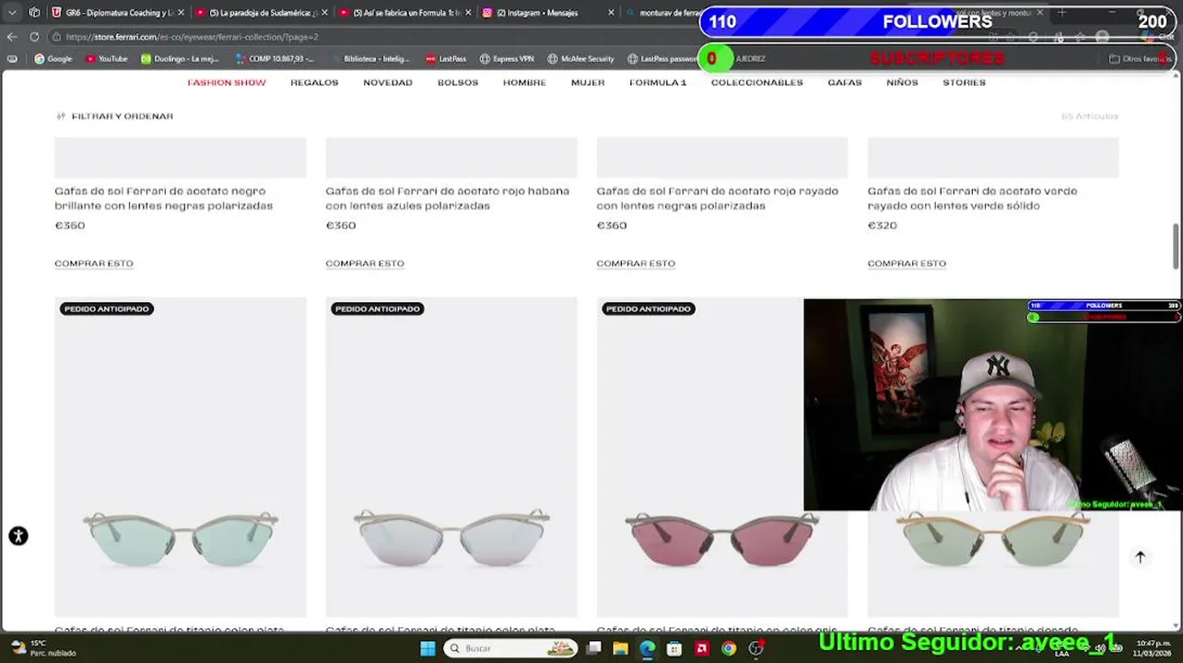
Task: Open the acetato rojo rayado sunglasses title
Action: (718, 198)
